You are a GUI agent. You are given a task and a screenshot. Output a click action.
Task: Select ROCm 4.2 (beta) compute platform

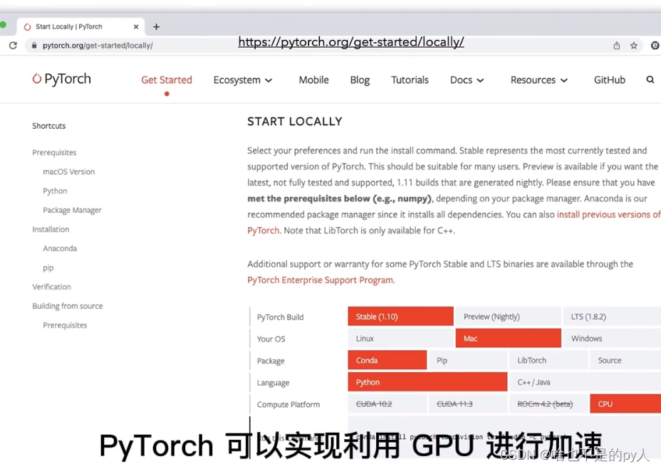(548, 404)
